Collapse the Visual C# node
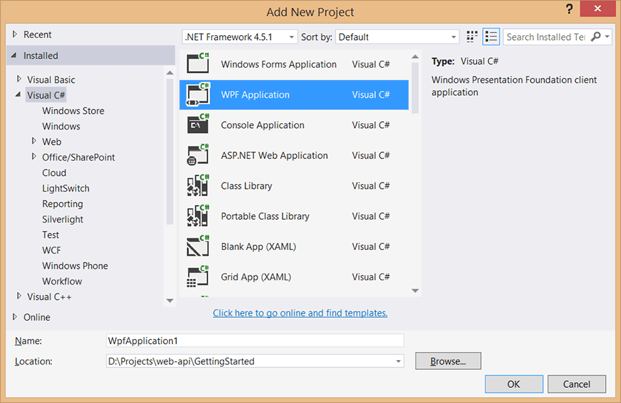 [x=18, y=94]
